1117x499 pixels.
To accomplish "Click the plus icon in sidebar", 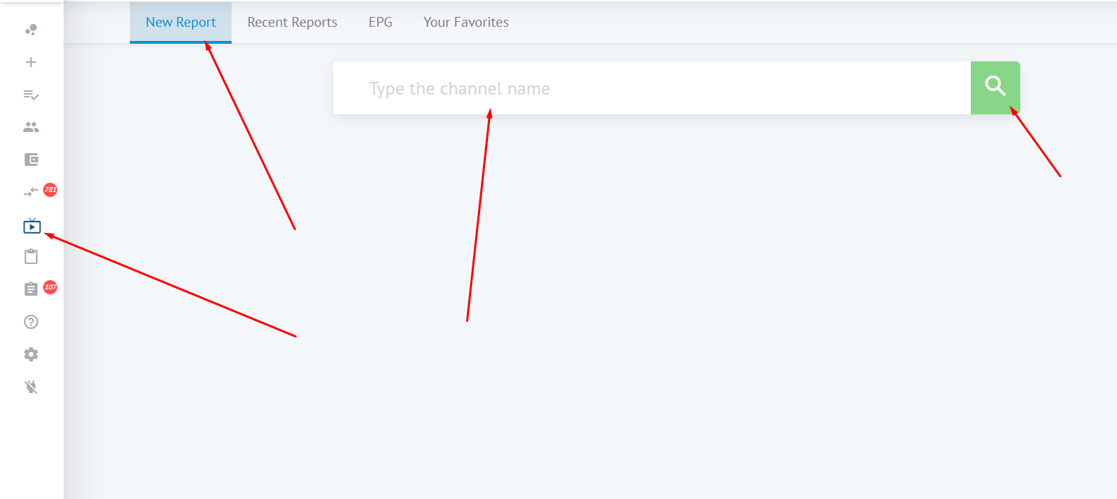I will [x=31, y=62].
